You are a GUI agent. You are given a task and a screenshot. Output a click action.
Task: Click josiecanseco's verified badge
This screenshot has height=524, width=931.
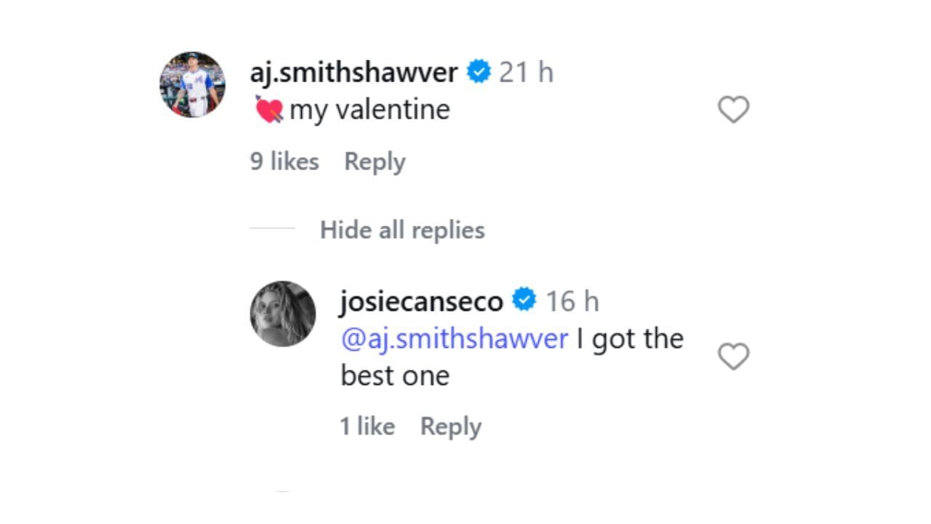point(523,298)
